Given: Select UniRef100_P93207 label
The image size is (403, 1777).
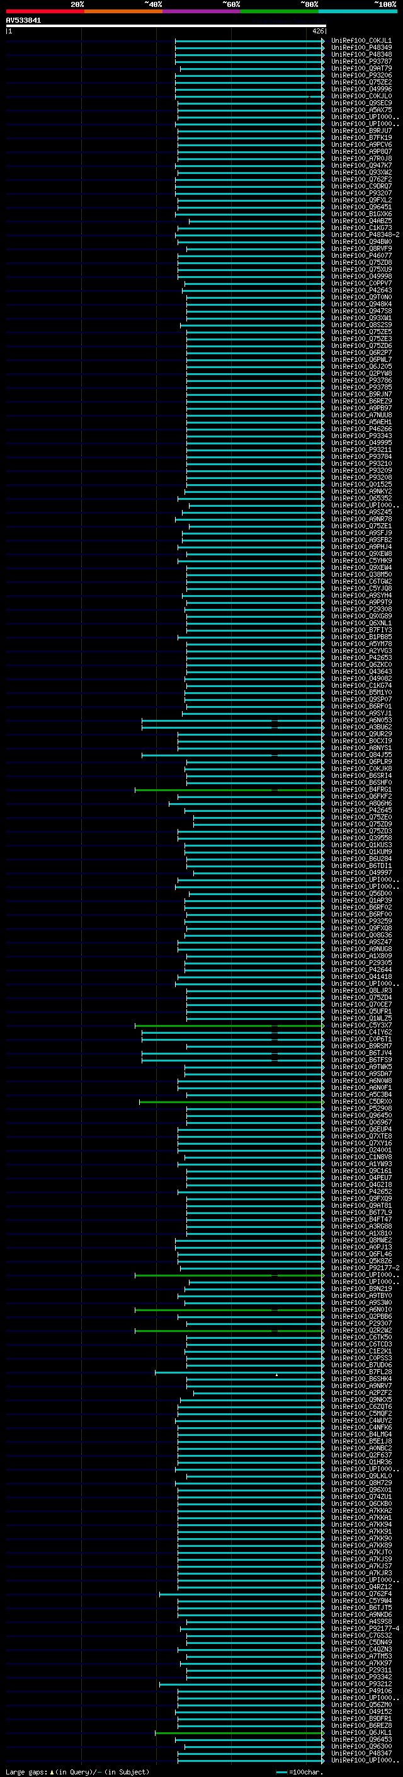Looking at the screenshot, I should 361,193.
